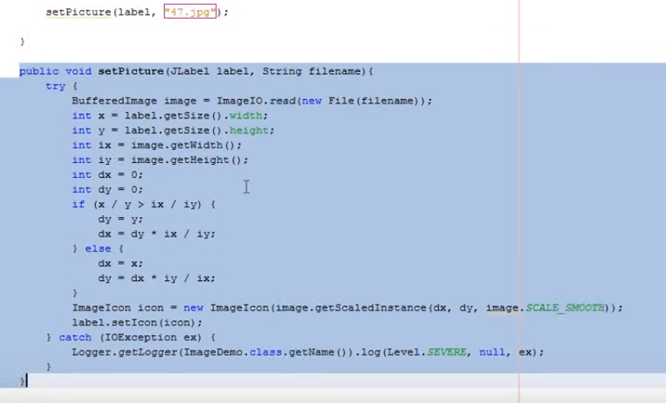
Task: Click the 'null' keyword
Action: coord(492,352)
